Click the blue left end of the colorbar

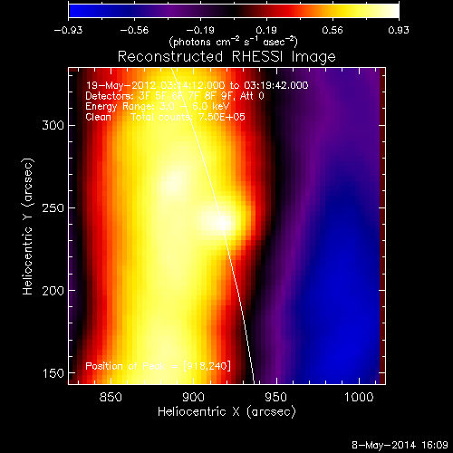click(75, 11)
